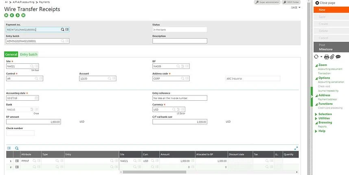Click the grid search magnifier icon
349x175 pixels.
click(x=17, y=148)
